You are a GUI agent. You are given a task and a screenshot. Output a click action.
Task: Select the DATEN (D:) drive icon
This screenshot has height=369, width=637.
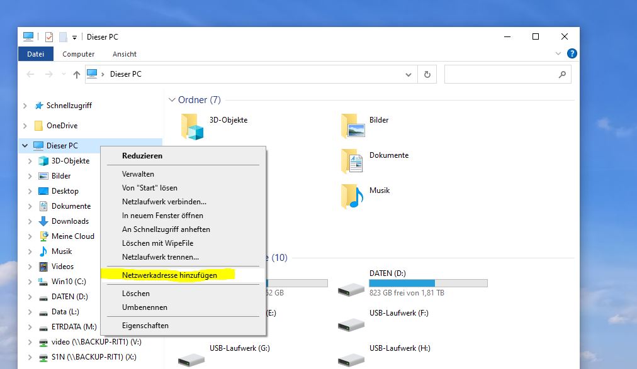point(351,289)
